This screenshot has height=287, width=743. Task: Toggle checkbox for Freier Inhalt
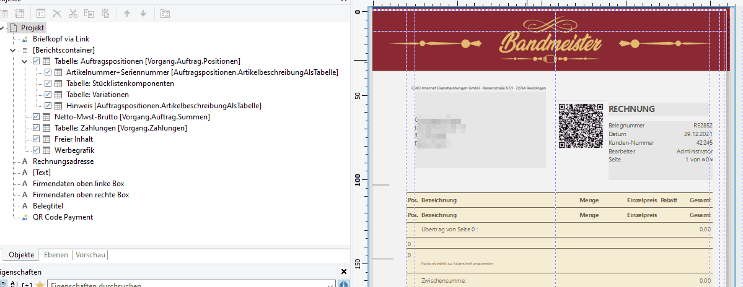[x=37, y=139]
